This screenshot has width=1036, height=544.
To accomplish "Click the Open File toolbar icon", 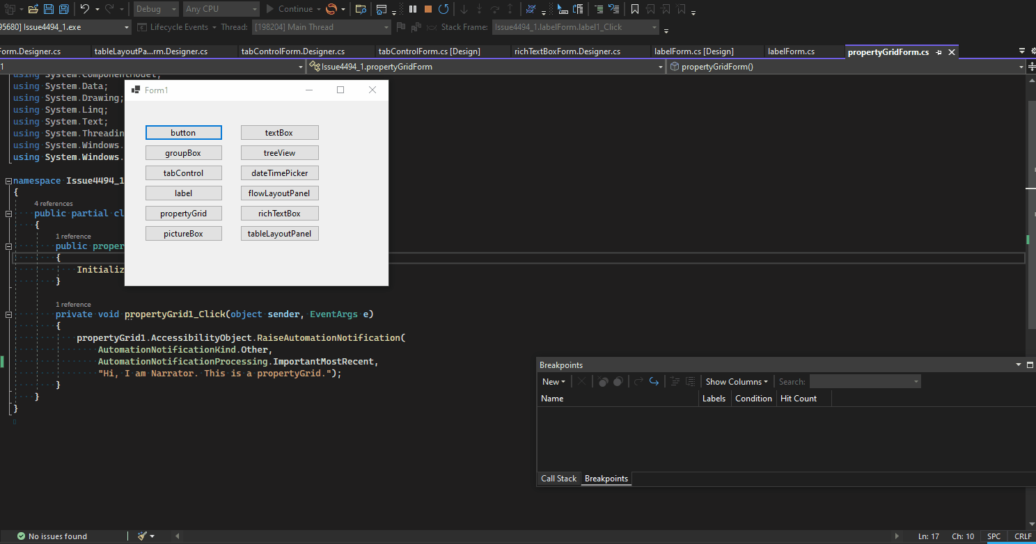I will click(x=33, y=9).
